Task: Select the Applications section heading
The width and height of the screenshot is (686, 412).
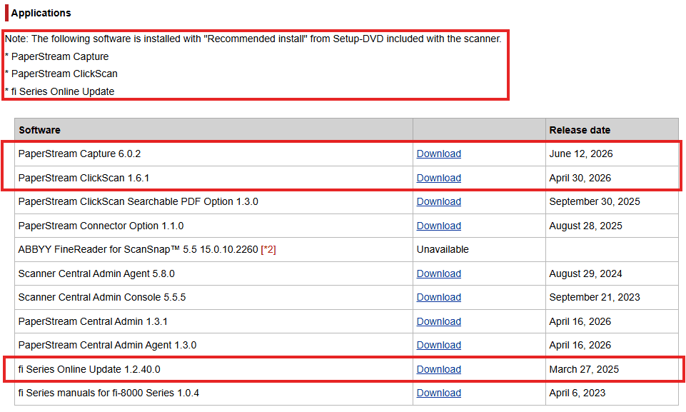Action: pos(41,13)
